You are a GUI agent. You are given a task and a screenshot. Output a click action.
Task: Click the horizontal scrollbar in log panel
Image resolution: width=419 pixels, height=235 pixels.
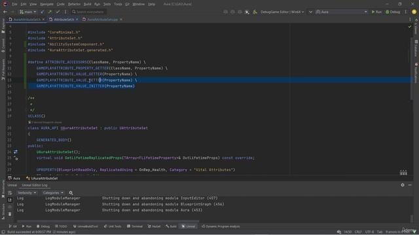(x=108, y=221)
